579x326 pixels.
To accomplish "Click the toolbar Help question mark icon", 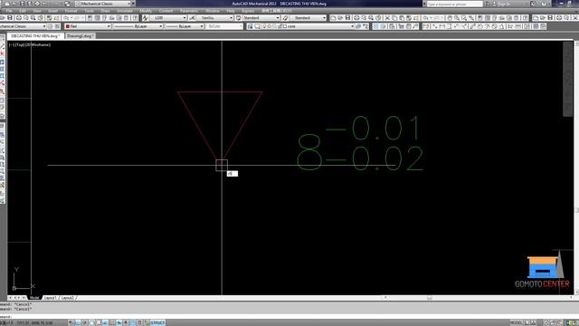I will (x=526, y=18).
